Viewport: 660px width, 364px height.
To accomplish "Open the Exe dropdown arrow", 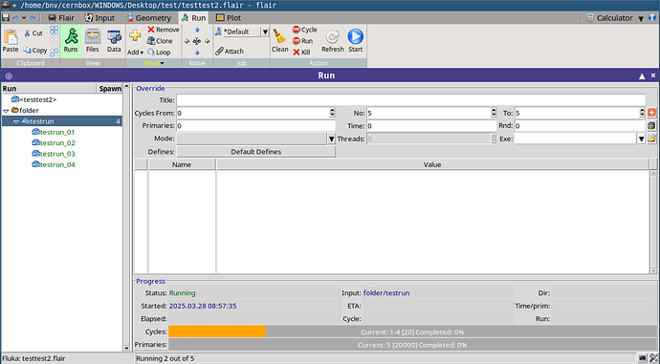I will click(x=641, y=139).
